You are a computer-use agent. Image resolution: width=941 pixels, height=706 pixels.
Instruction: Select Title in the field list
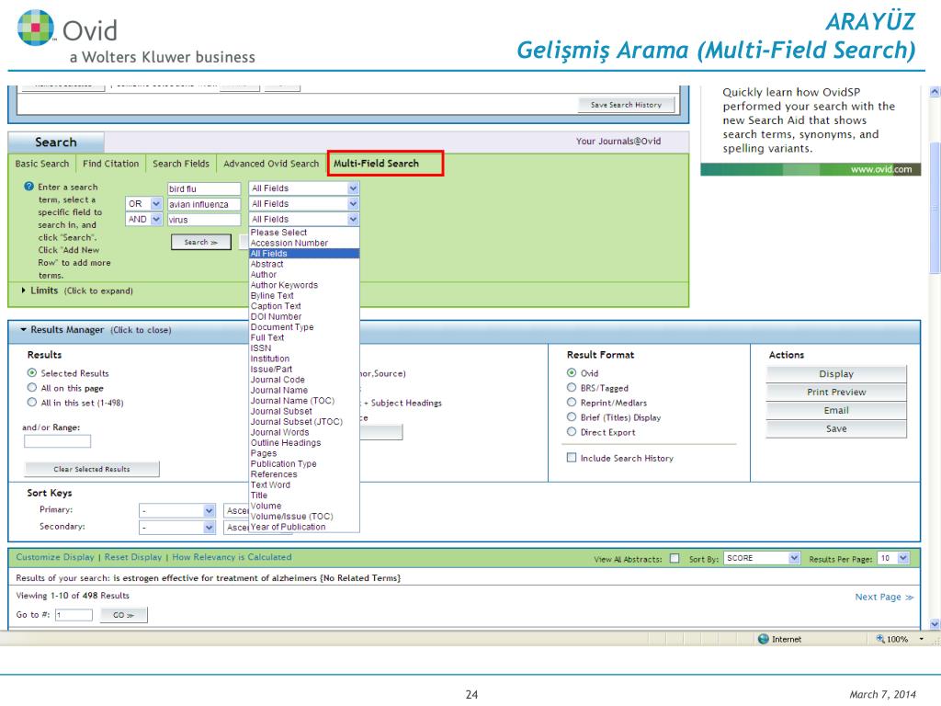click(304, 495)
